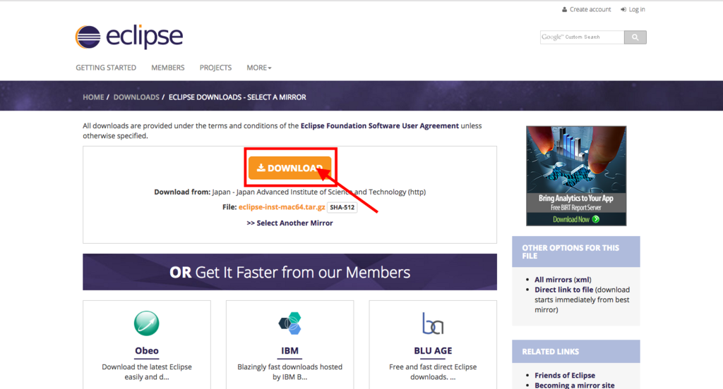
Task: Open the IBM logo icon
Action: pos(290,323)
